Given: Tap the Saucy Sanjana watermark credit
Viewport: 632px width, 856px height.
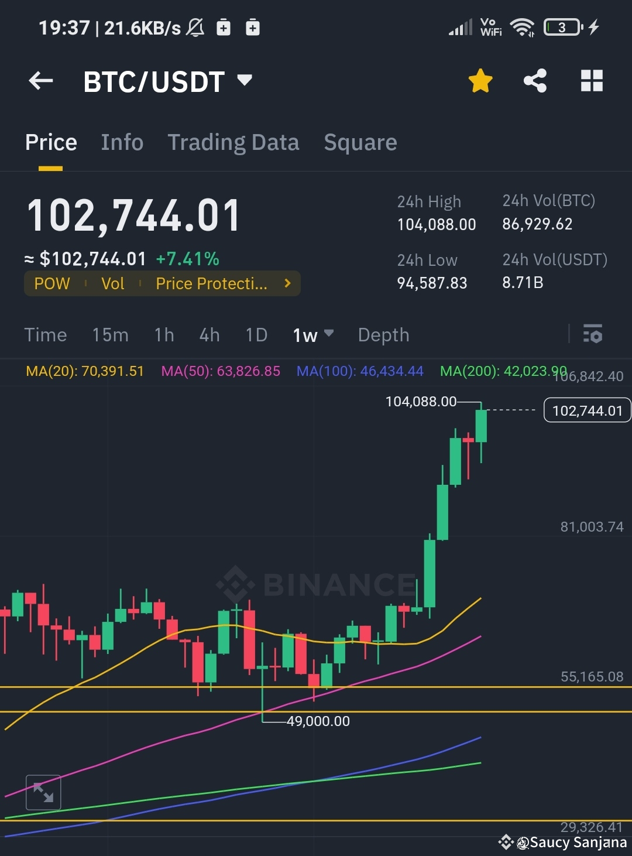Looking at the screenshot, I should coord(562,843).
